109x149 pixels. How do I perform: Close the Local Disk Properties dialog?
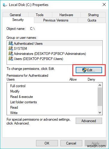104,4
